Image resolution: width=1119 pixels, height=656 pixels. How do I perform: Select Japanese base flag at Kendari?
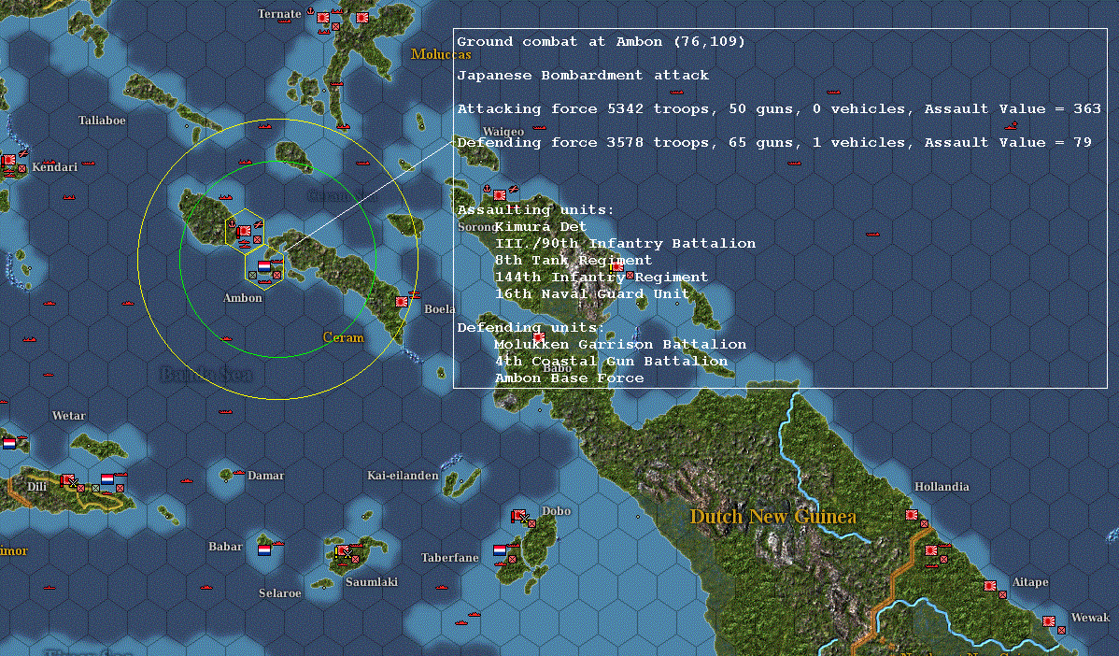[x=8, y=160]
